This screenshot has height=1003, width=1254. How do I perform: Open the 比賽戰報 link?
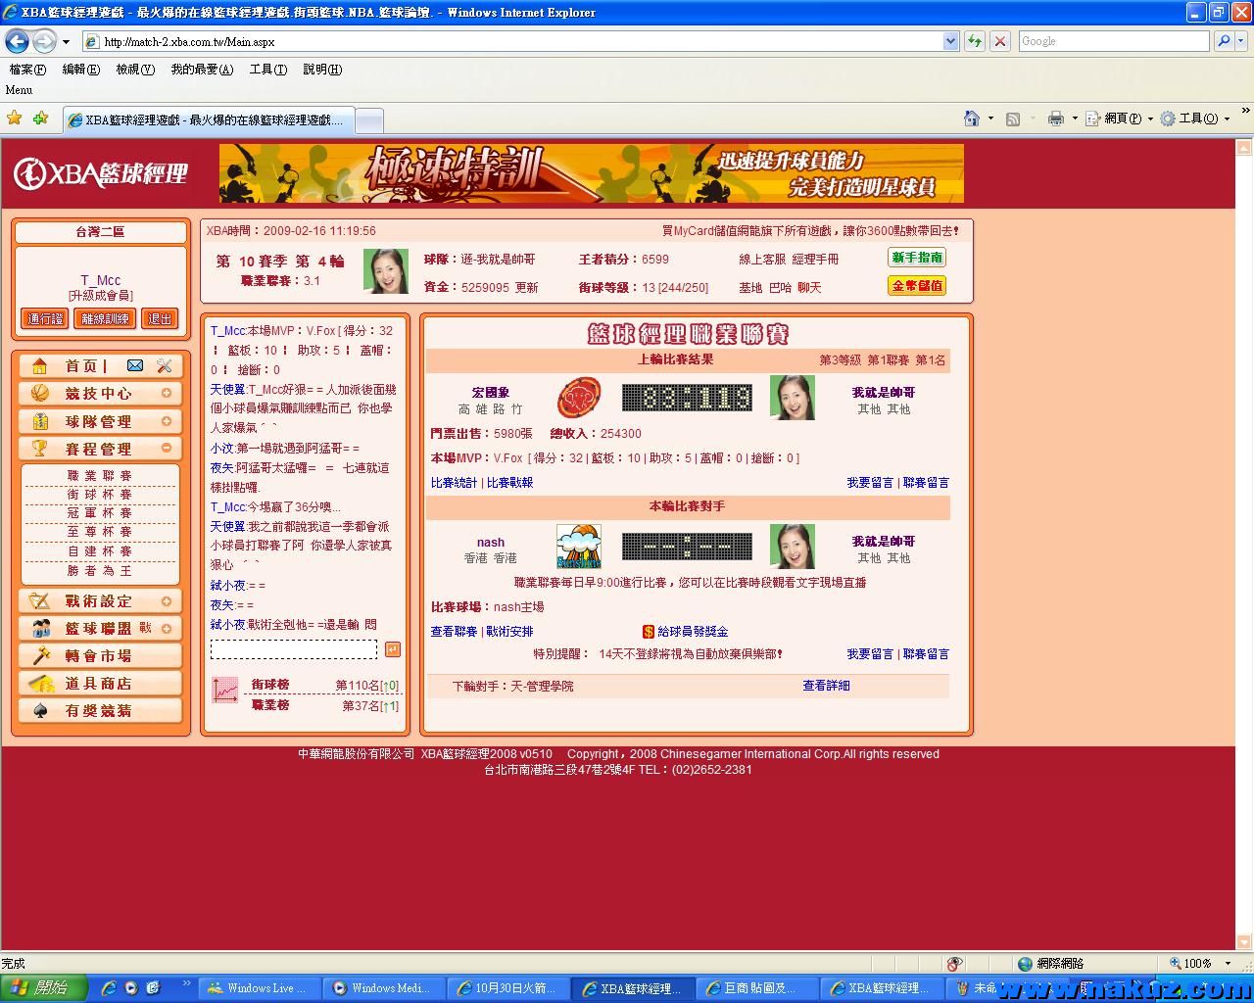(x=509, y=483)
